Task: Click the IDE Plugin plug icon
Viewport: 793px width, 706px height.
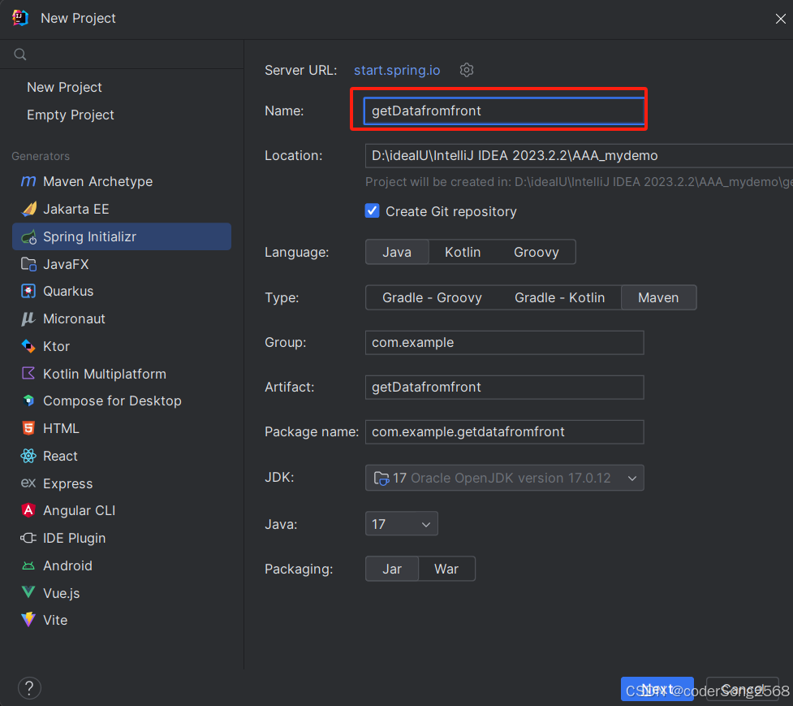Action: 28,538
